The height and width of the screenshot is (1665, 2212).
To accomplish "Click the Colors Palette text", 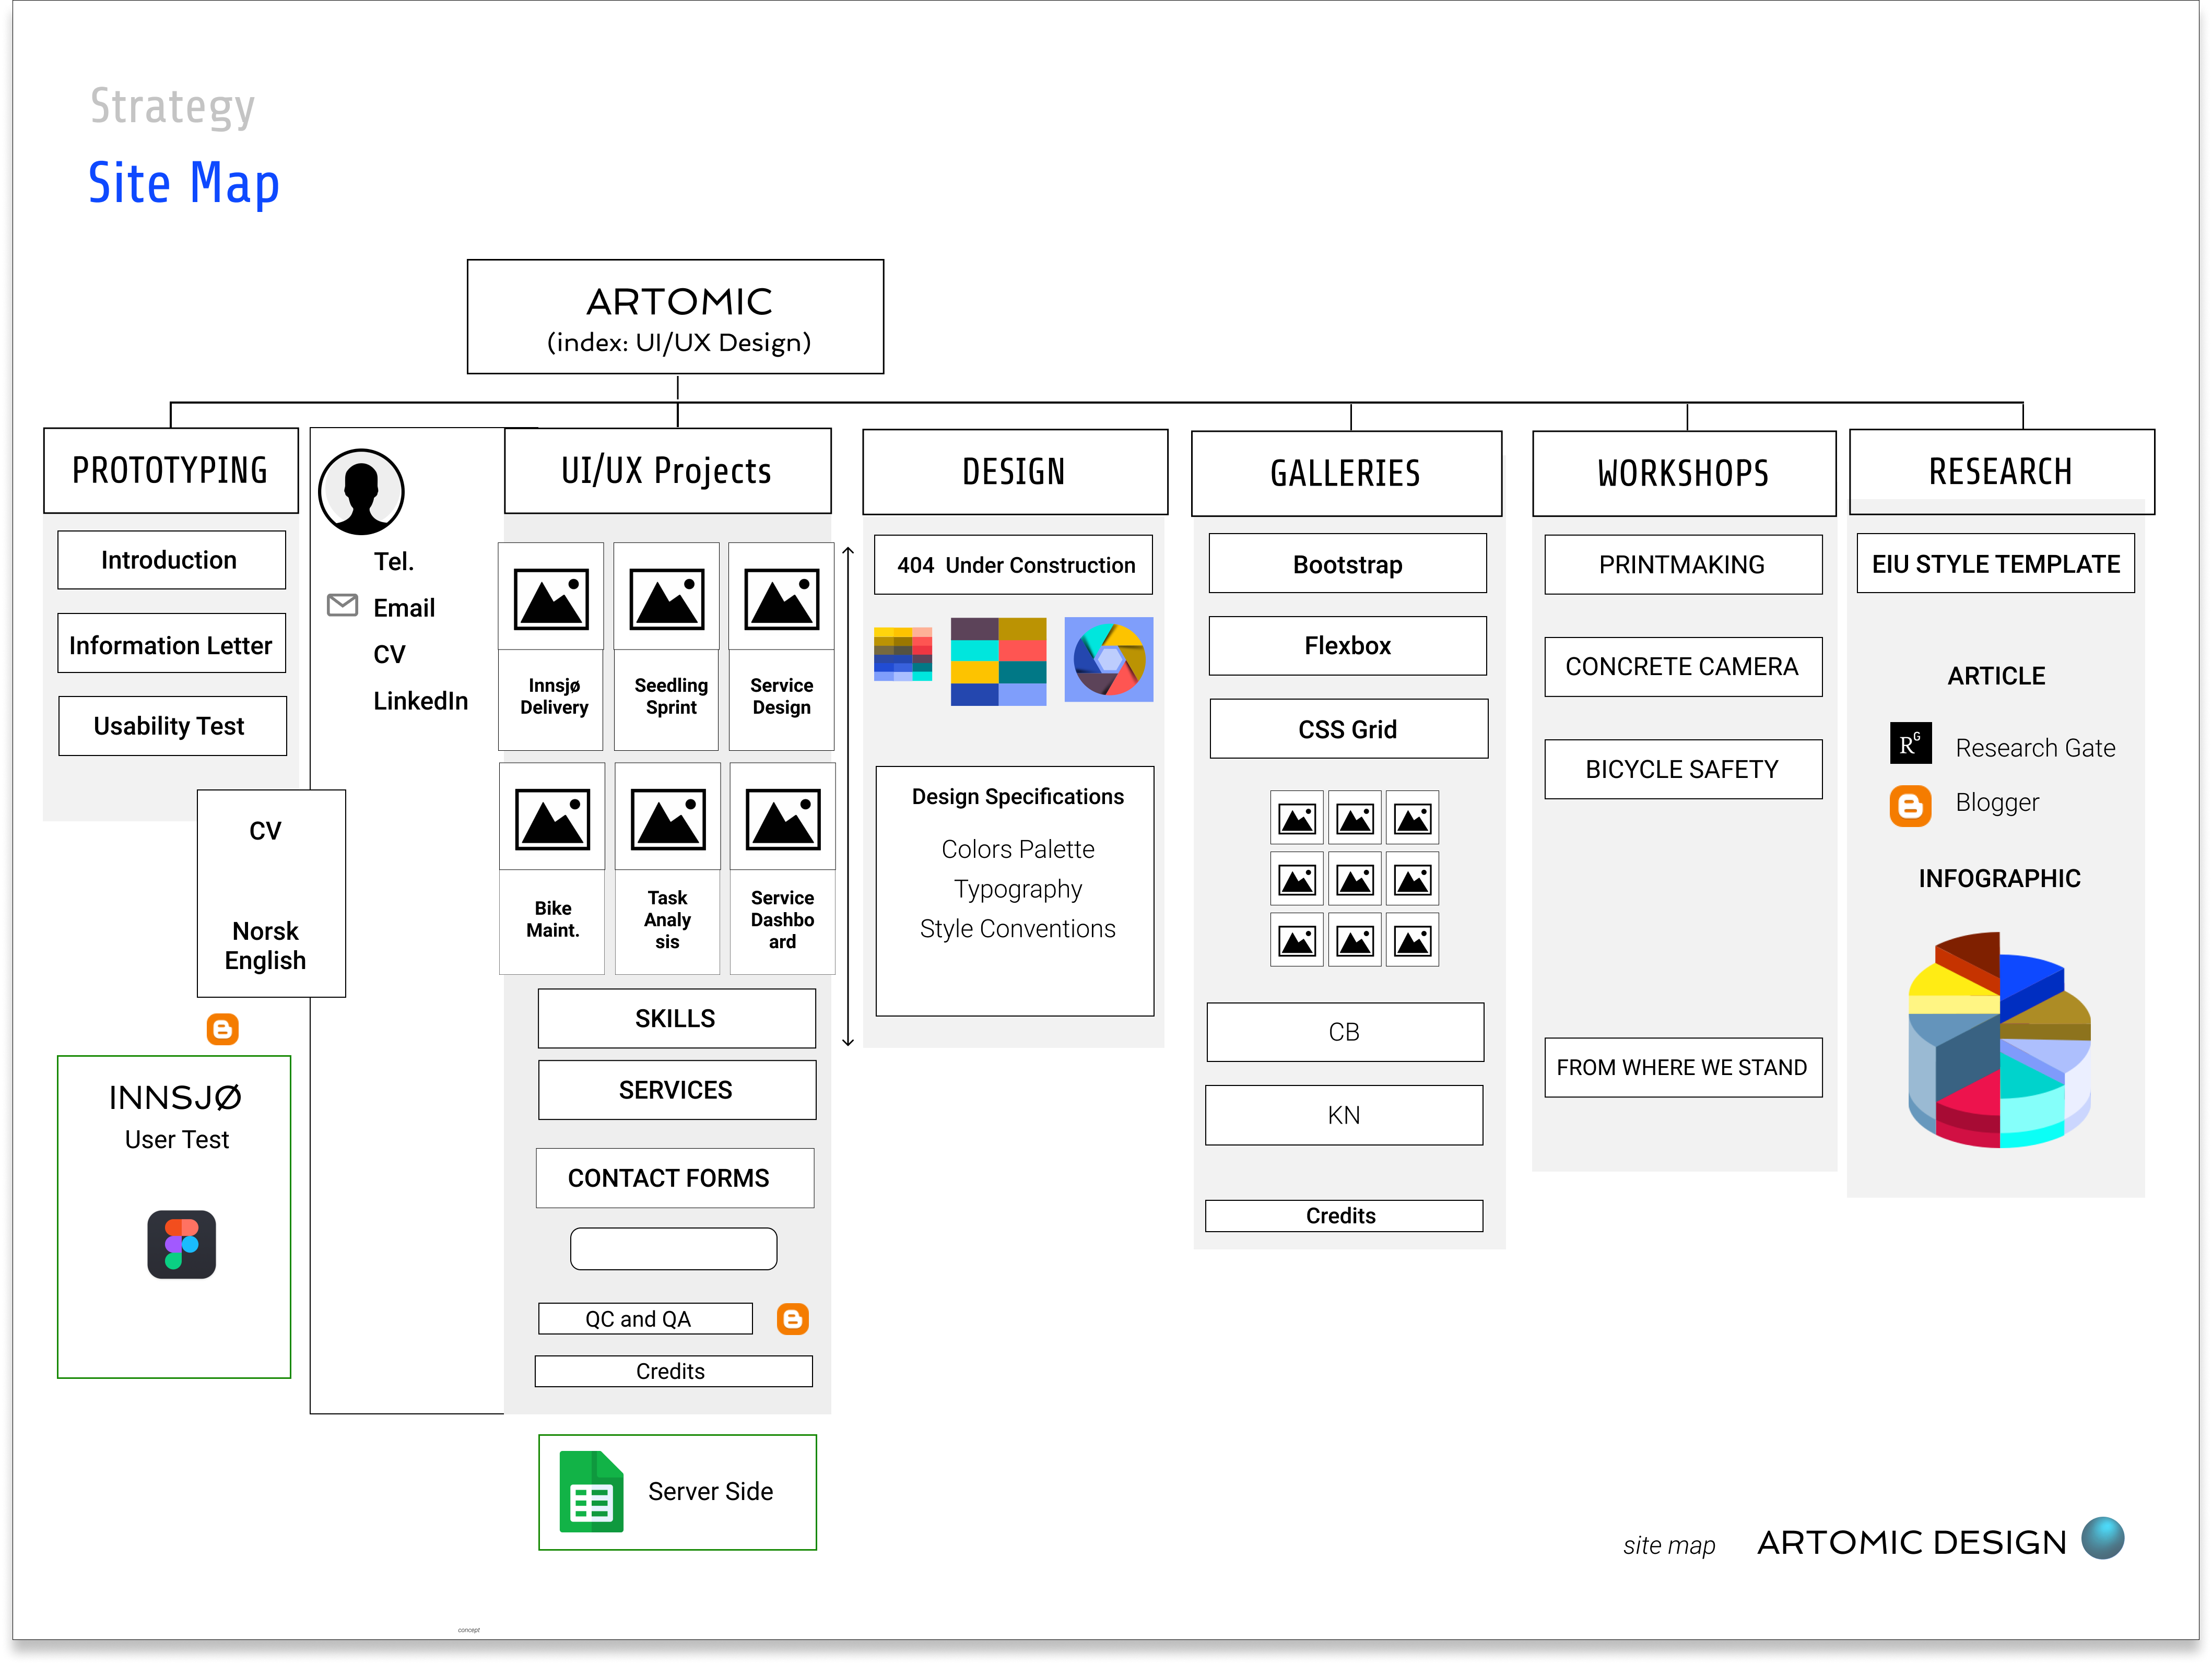I will coord(1017,849).
